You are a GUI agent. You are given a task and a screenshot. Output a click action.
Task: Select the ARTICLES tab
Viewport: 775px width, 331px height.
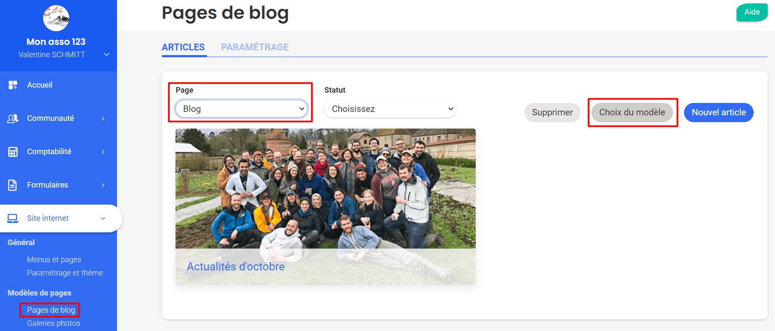183,47
